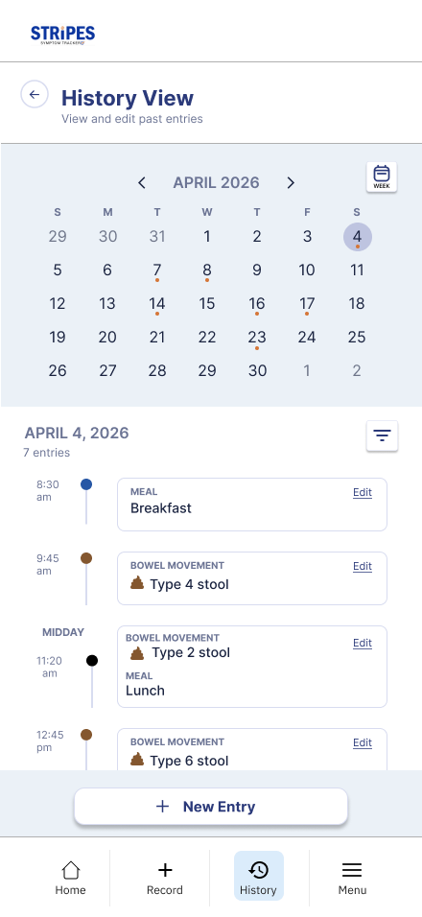Select the highlighted April 4 date
Image resolution: width=422 pixels, height=917 pixels.
[x=357, y=237]
